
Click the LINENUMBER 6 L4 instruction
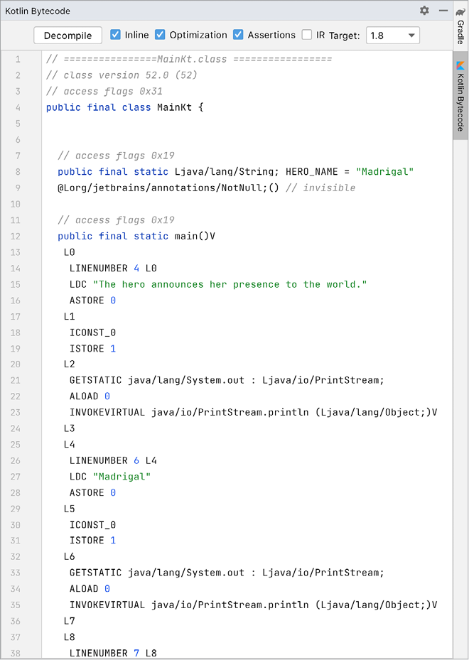click(113, 460)
